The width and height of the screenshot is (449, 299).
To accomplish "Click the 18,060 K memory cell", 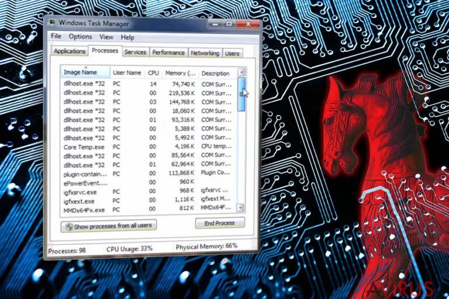I will pyautogui.click(x=183, y=111).
